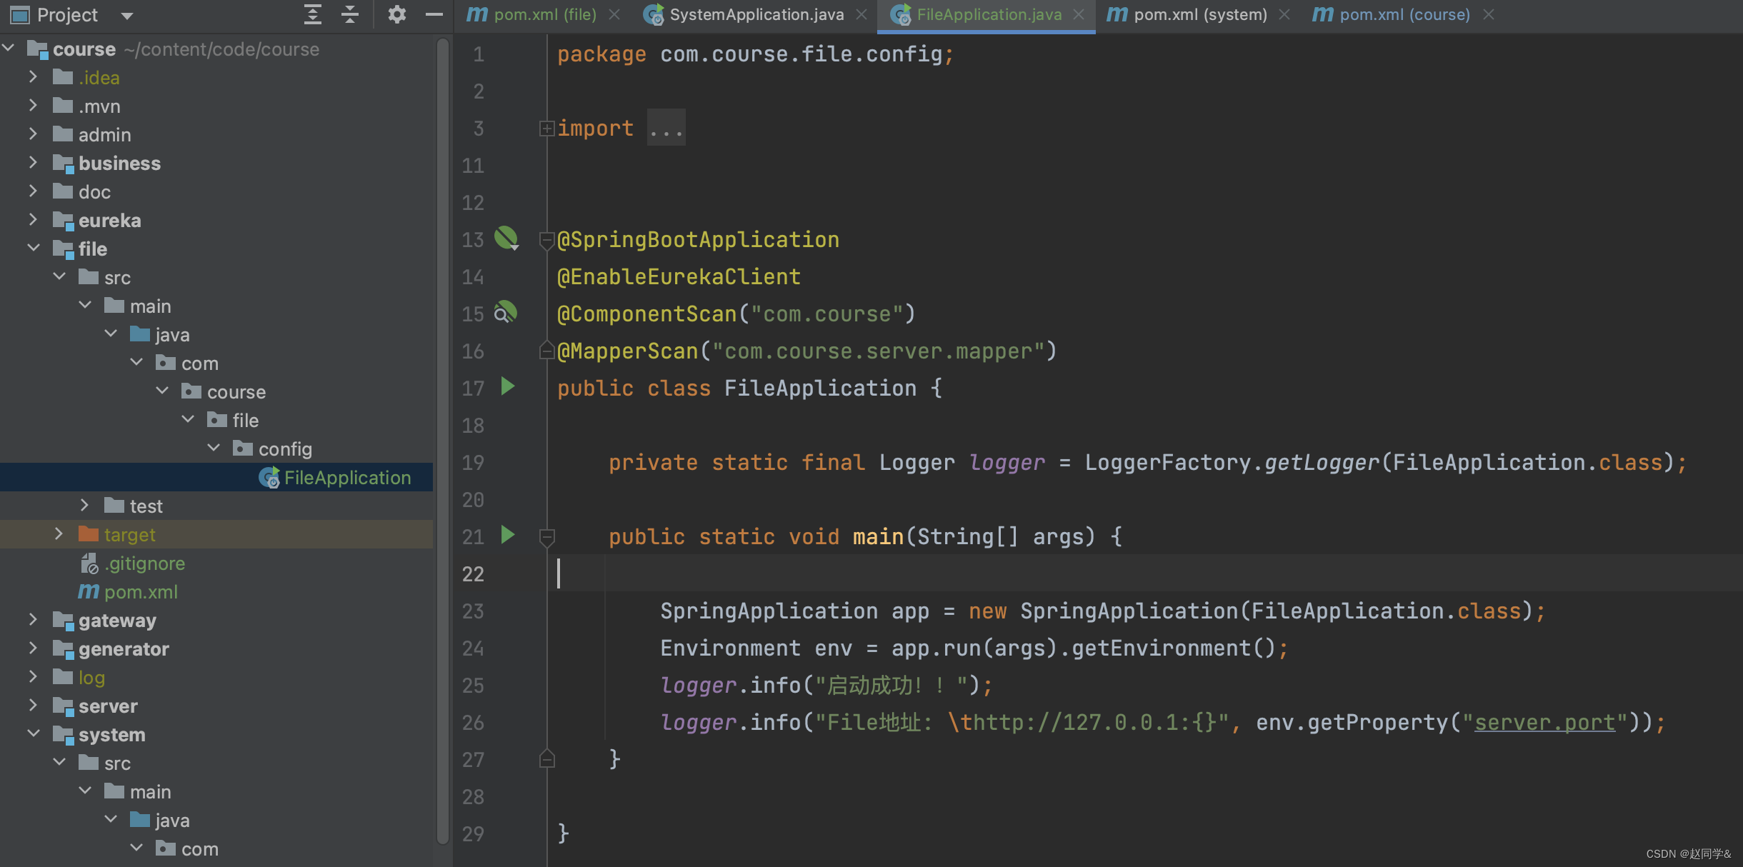Collapse the annotation fold marker on line 13
Screen dimensions: 1743x867
(x=546, y=241)
